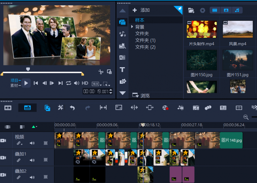Image resolution: width=257 pixels, height=183 pixels.
Task: Open the Transition (AB) library panel
Action: point(122,58)
